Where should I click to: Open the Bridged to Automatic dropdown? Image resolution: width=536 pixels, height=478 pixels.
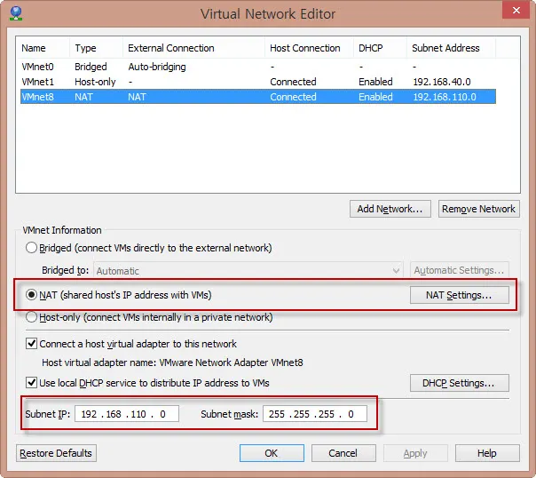(x=248, y=271)
